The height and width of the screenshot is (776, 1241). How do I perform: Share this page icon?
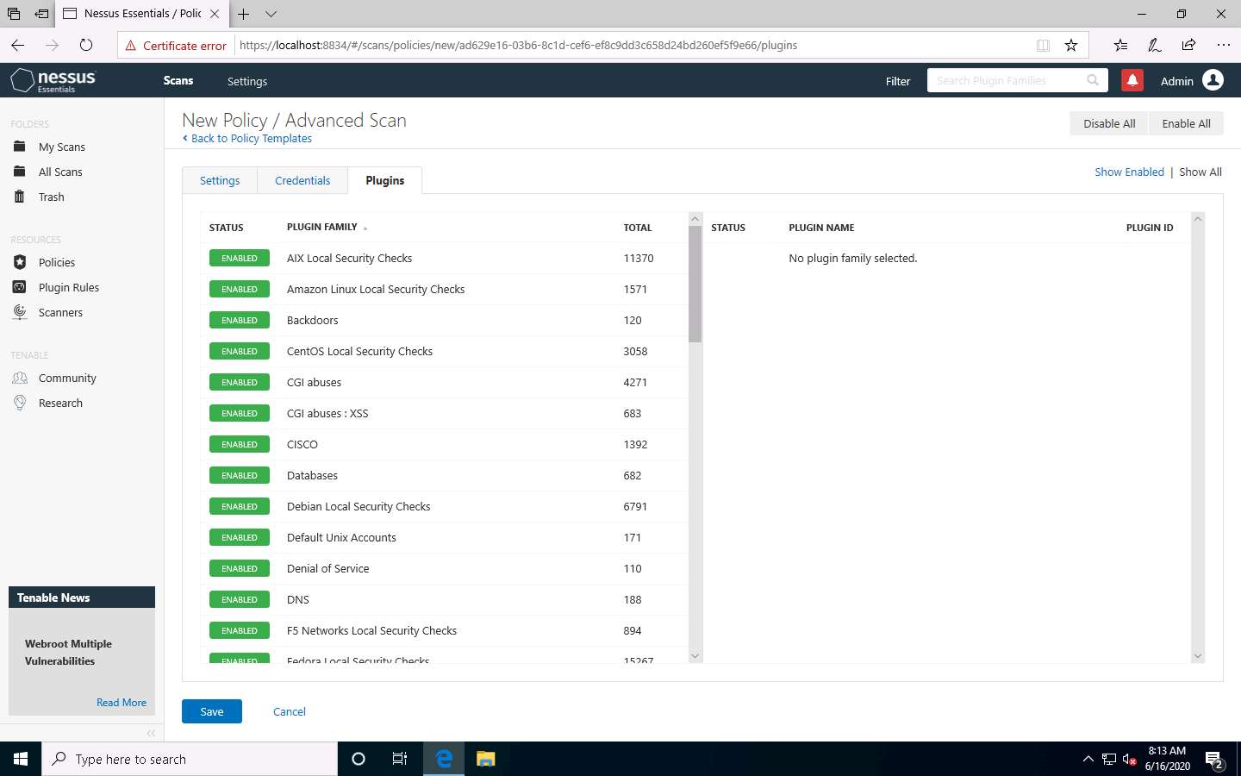pyautogui.click(x=1188, y=45)
